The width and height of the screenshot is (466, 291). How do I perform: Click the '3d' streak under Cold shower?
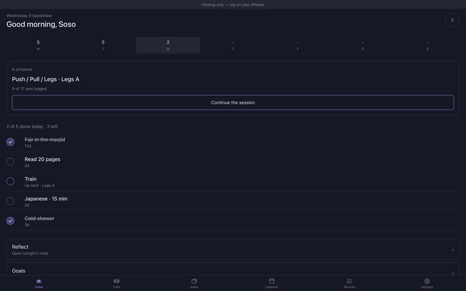pos(27,225)
